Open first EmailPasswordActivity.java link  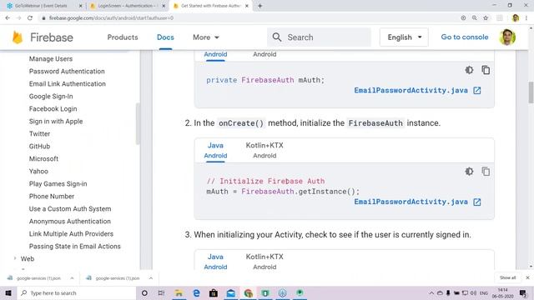pyautogui.click(x=411, y=91)
